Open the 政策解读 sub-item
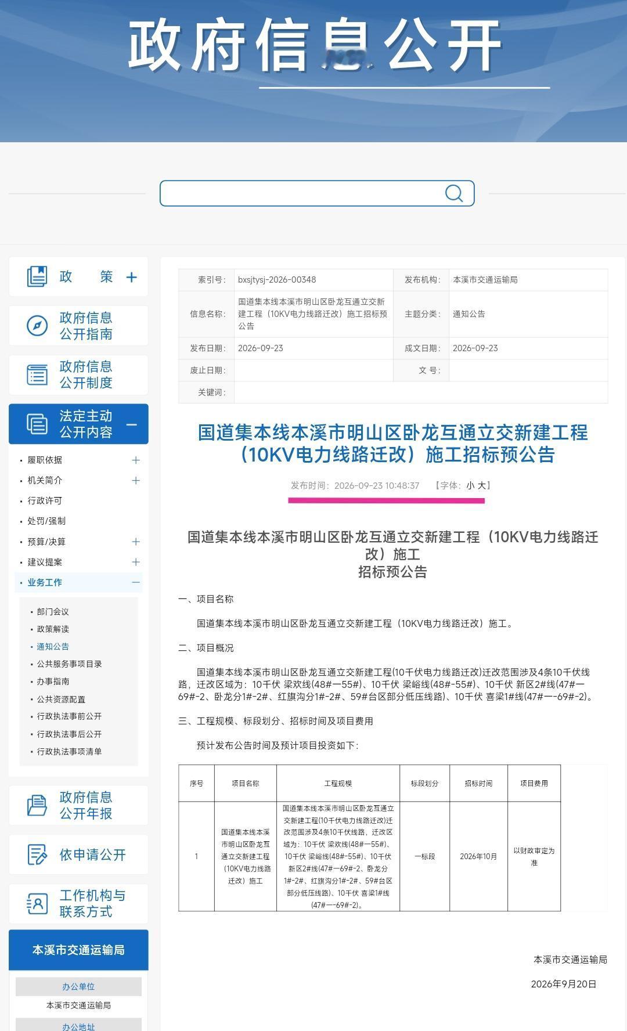 [x=53, y=629]
